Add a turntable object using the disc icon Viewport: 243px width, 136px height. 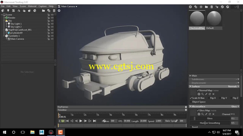point(35,11)
